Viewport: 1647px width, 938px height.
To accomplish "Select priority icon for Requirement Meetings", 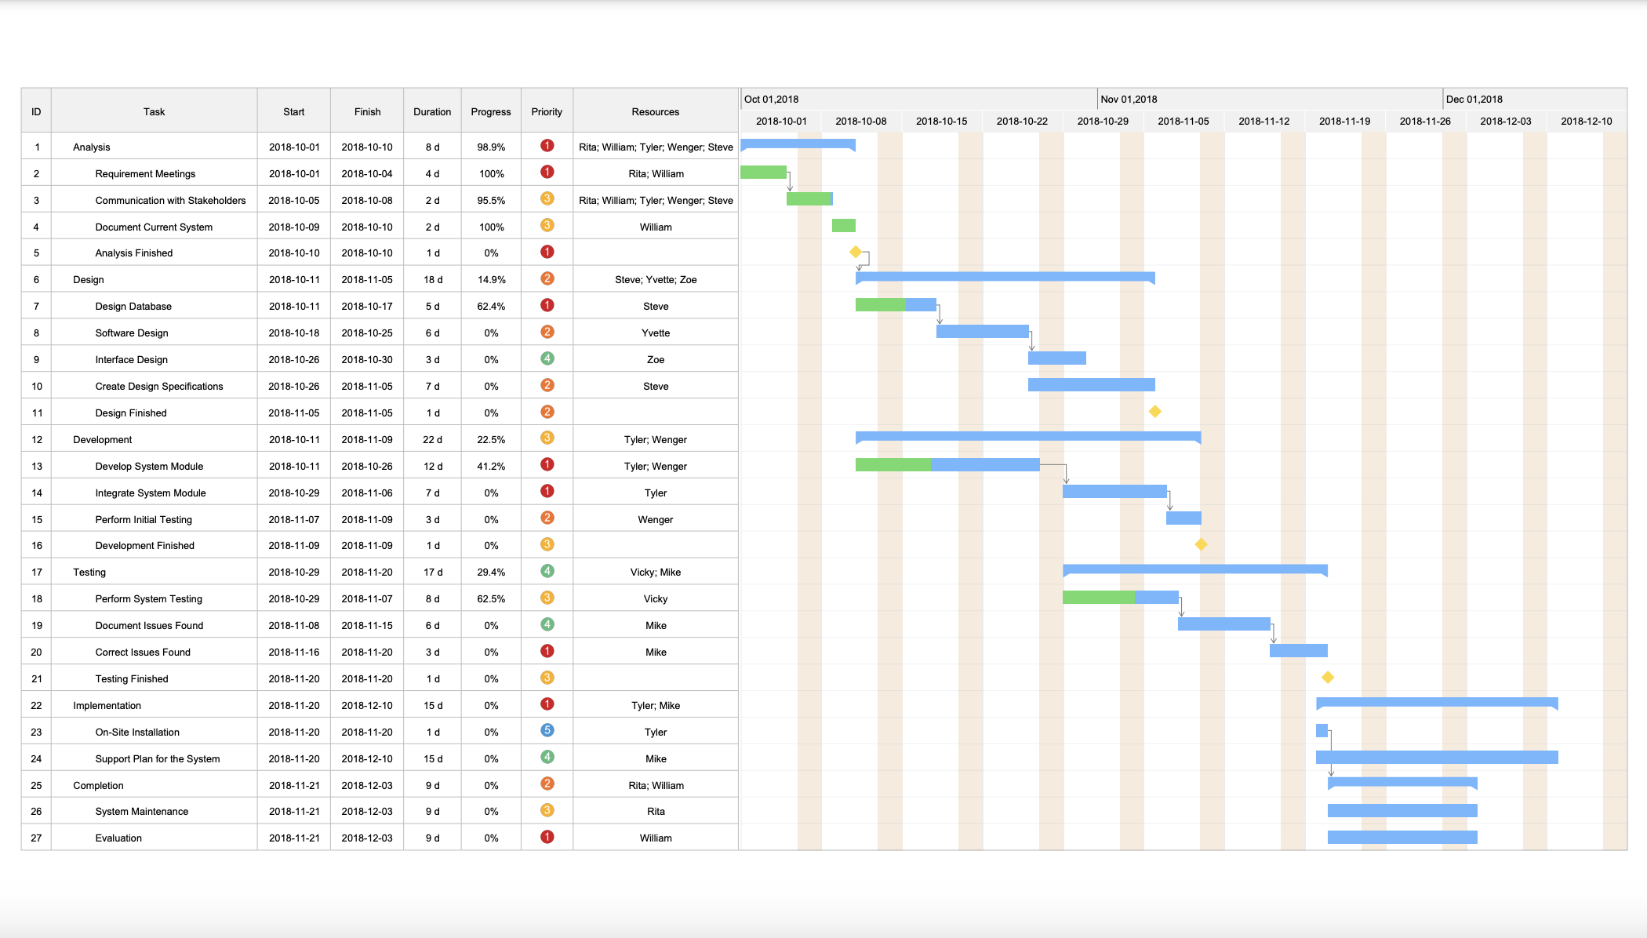I will [547, 173].
